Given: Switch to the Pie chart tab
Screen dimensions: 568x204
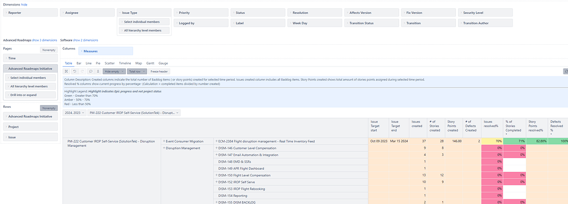Looking at the screenshot, I should point(98,63).
